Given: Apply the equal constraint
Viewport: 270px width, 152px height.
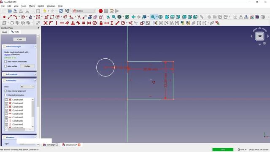Looking at the screenshot, I should click(x=84, y=23).
